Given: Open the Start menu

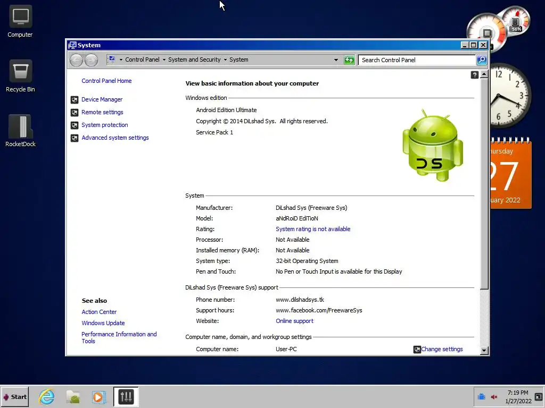Looking at the screenshot, I should tap(15, 396).
